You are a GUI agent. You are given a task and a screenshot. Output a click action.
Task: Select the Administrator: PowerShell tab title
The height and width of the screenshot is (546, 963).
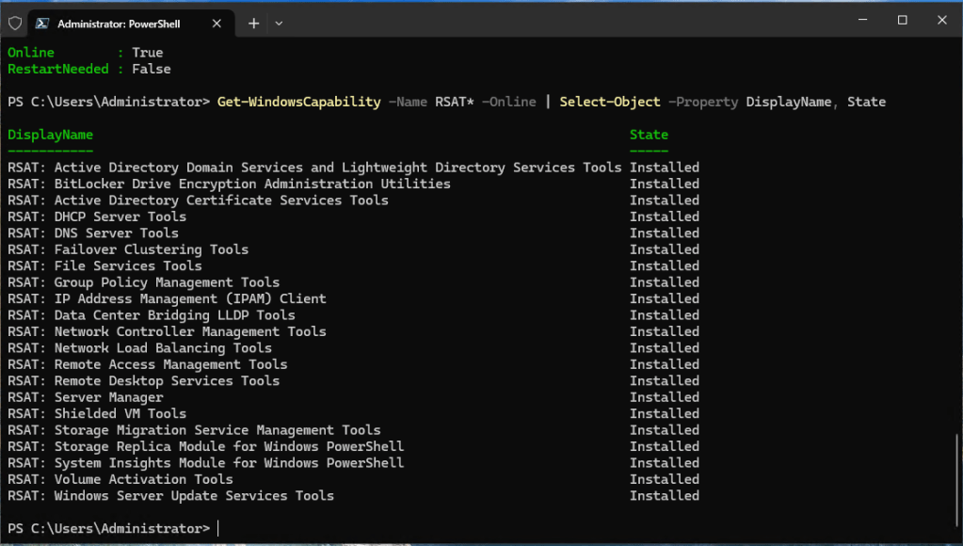[119, 23]
